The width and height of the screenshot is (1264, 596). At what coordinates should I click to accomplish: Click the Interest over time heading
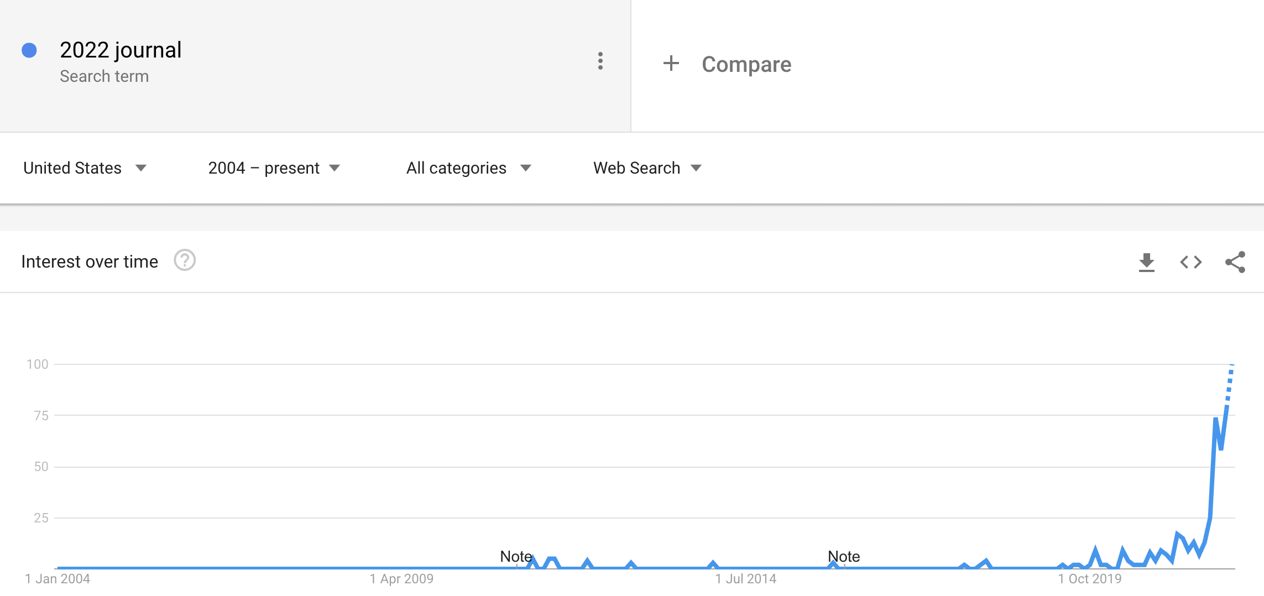pyautogui.click(x=90, y=262)
